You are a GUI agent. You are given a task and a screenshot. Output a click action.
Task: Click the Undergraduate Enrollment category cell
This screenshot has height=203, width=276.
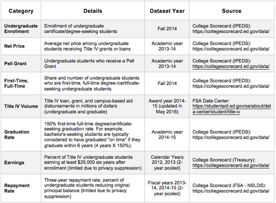point(21,28)
